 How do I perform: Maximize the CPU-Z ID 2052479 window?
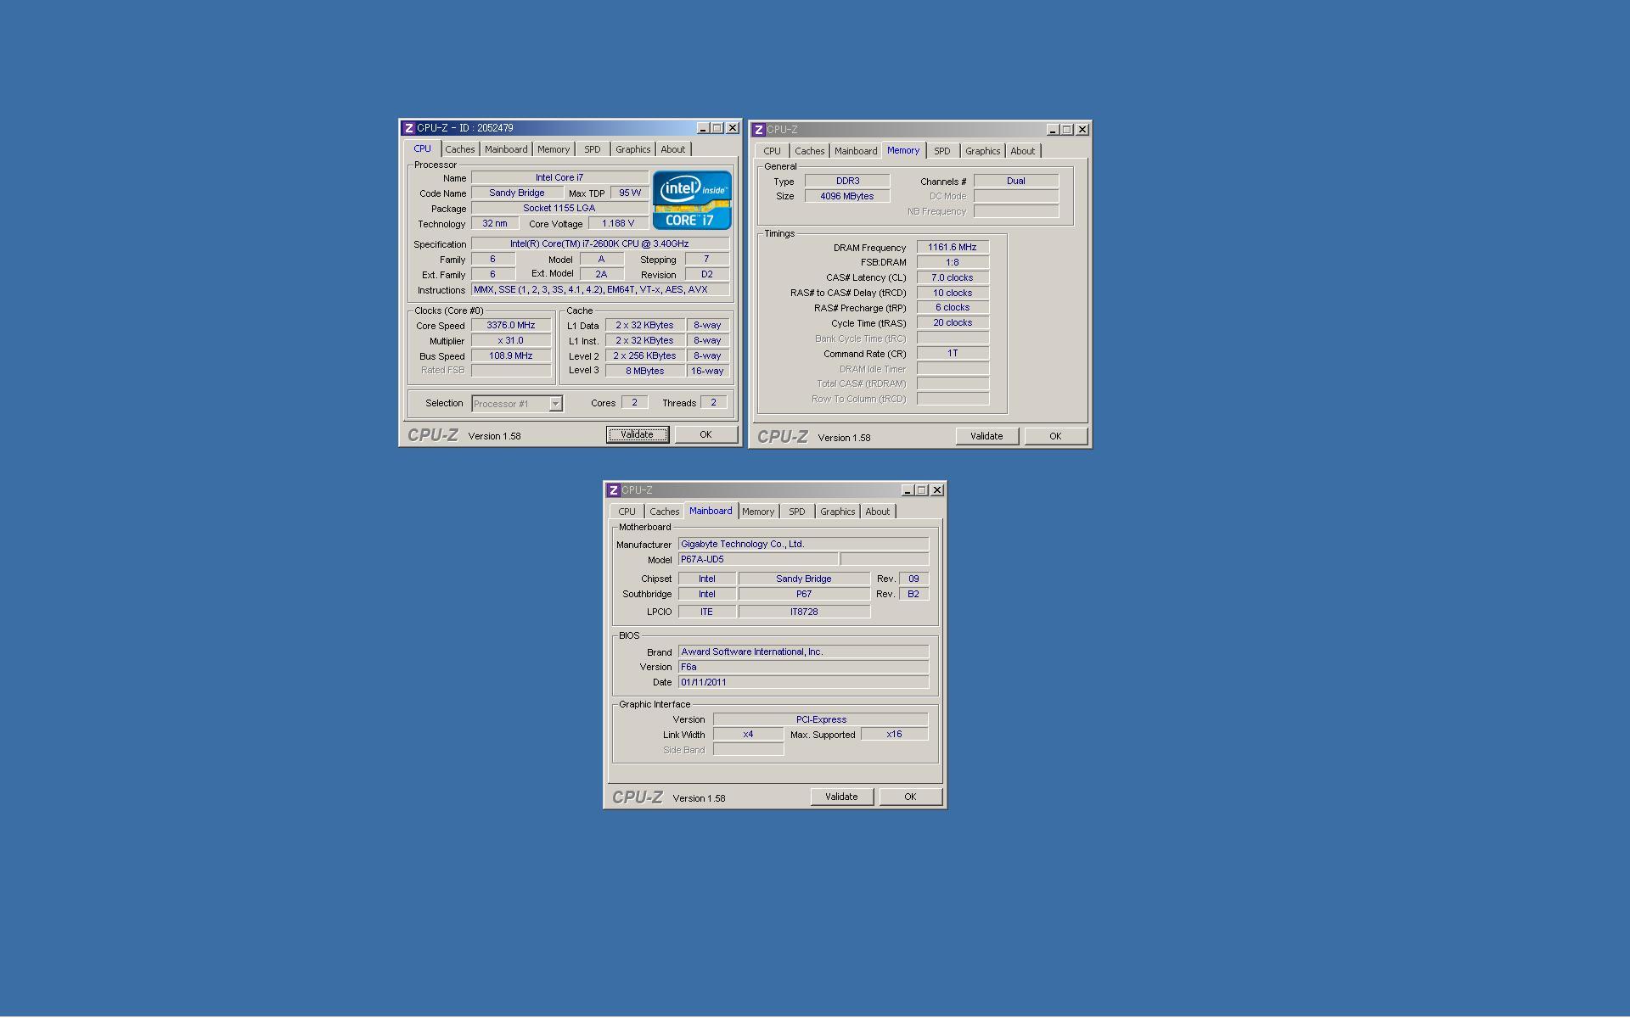pos(717,128)
